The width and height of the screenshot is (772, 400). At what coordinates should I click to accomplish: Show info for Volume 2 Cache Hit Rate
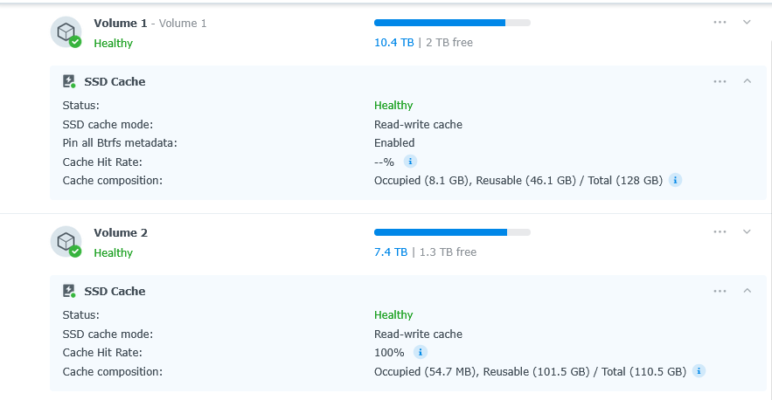coord(420,353)
